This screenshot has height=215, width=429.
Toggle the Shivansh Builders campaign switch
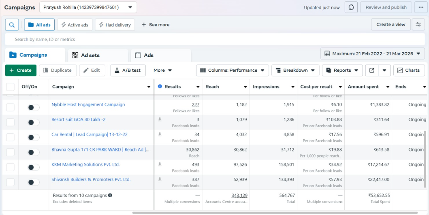point(33,182)
